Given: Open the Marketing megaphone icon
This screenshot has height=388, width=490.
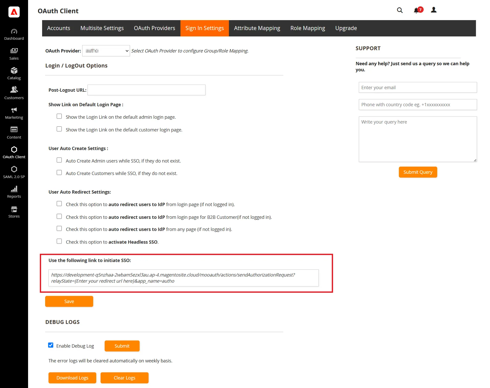Looking at the screenshot, I should tap(14, 110).
